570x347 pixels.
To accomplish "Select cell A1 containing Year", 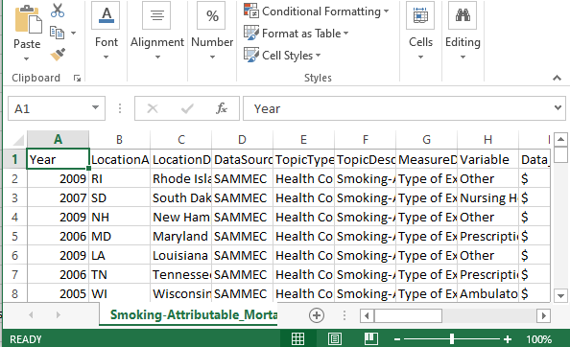I will [58, 159].
